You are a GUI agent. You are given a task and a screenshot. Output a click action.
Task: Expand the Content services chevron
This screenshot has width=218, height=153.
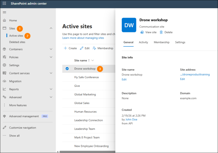(51, 73)
